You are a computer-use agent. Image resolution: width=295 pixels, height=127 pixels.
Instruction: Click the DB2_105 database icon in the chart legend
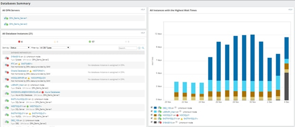(x=159, y=108)
